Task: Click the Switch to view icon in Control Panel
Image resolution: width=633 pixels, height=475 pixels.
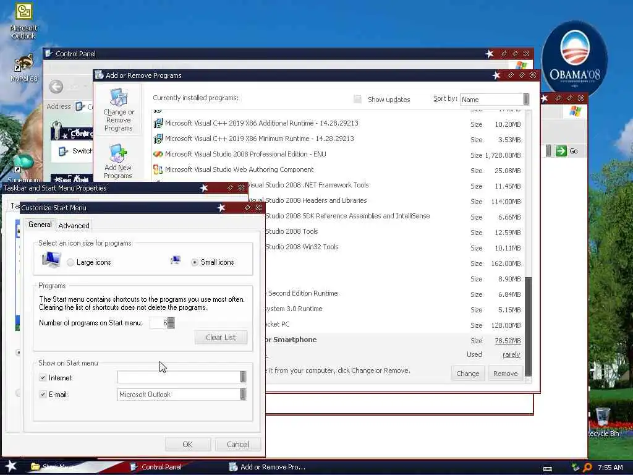Action: click(x=64, y=151)
